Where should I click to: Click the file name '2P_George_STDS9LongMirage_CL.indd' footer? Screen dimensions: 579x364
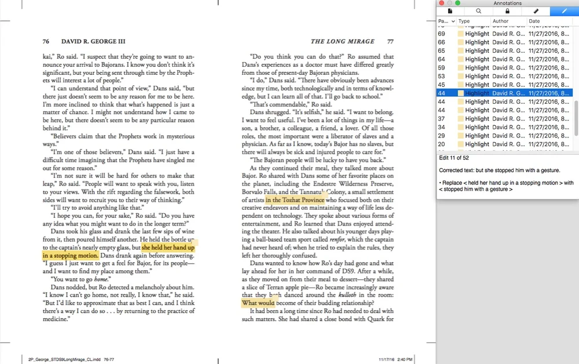click(x=65, y=359)
